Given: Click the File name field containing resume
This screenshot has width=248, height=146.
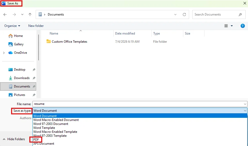Looking at the screenshot, I should [140, 104].
